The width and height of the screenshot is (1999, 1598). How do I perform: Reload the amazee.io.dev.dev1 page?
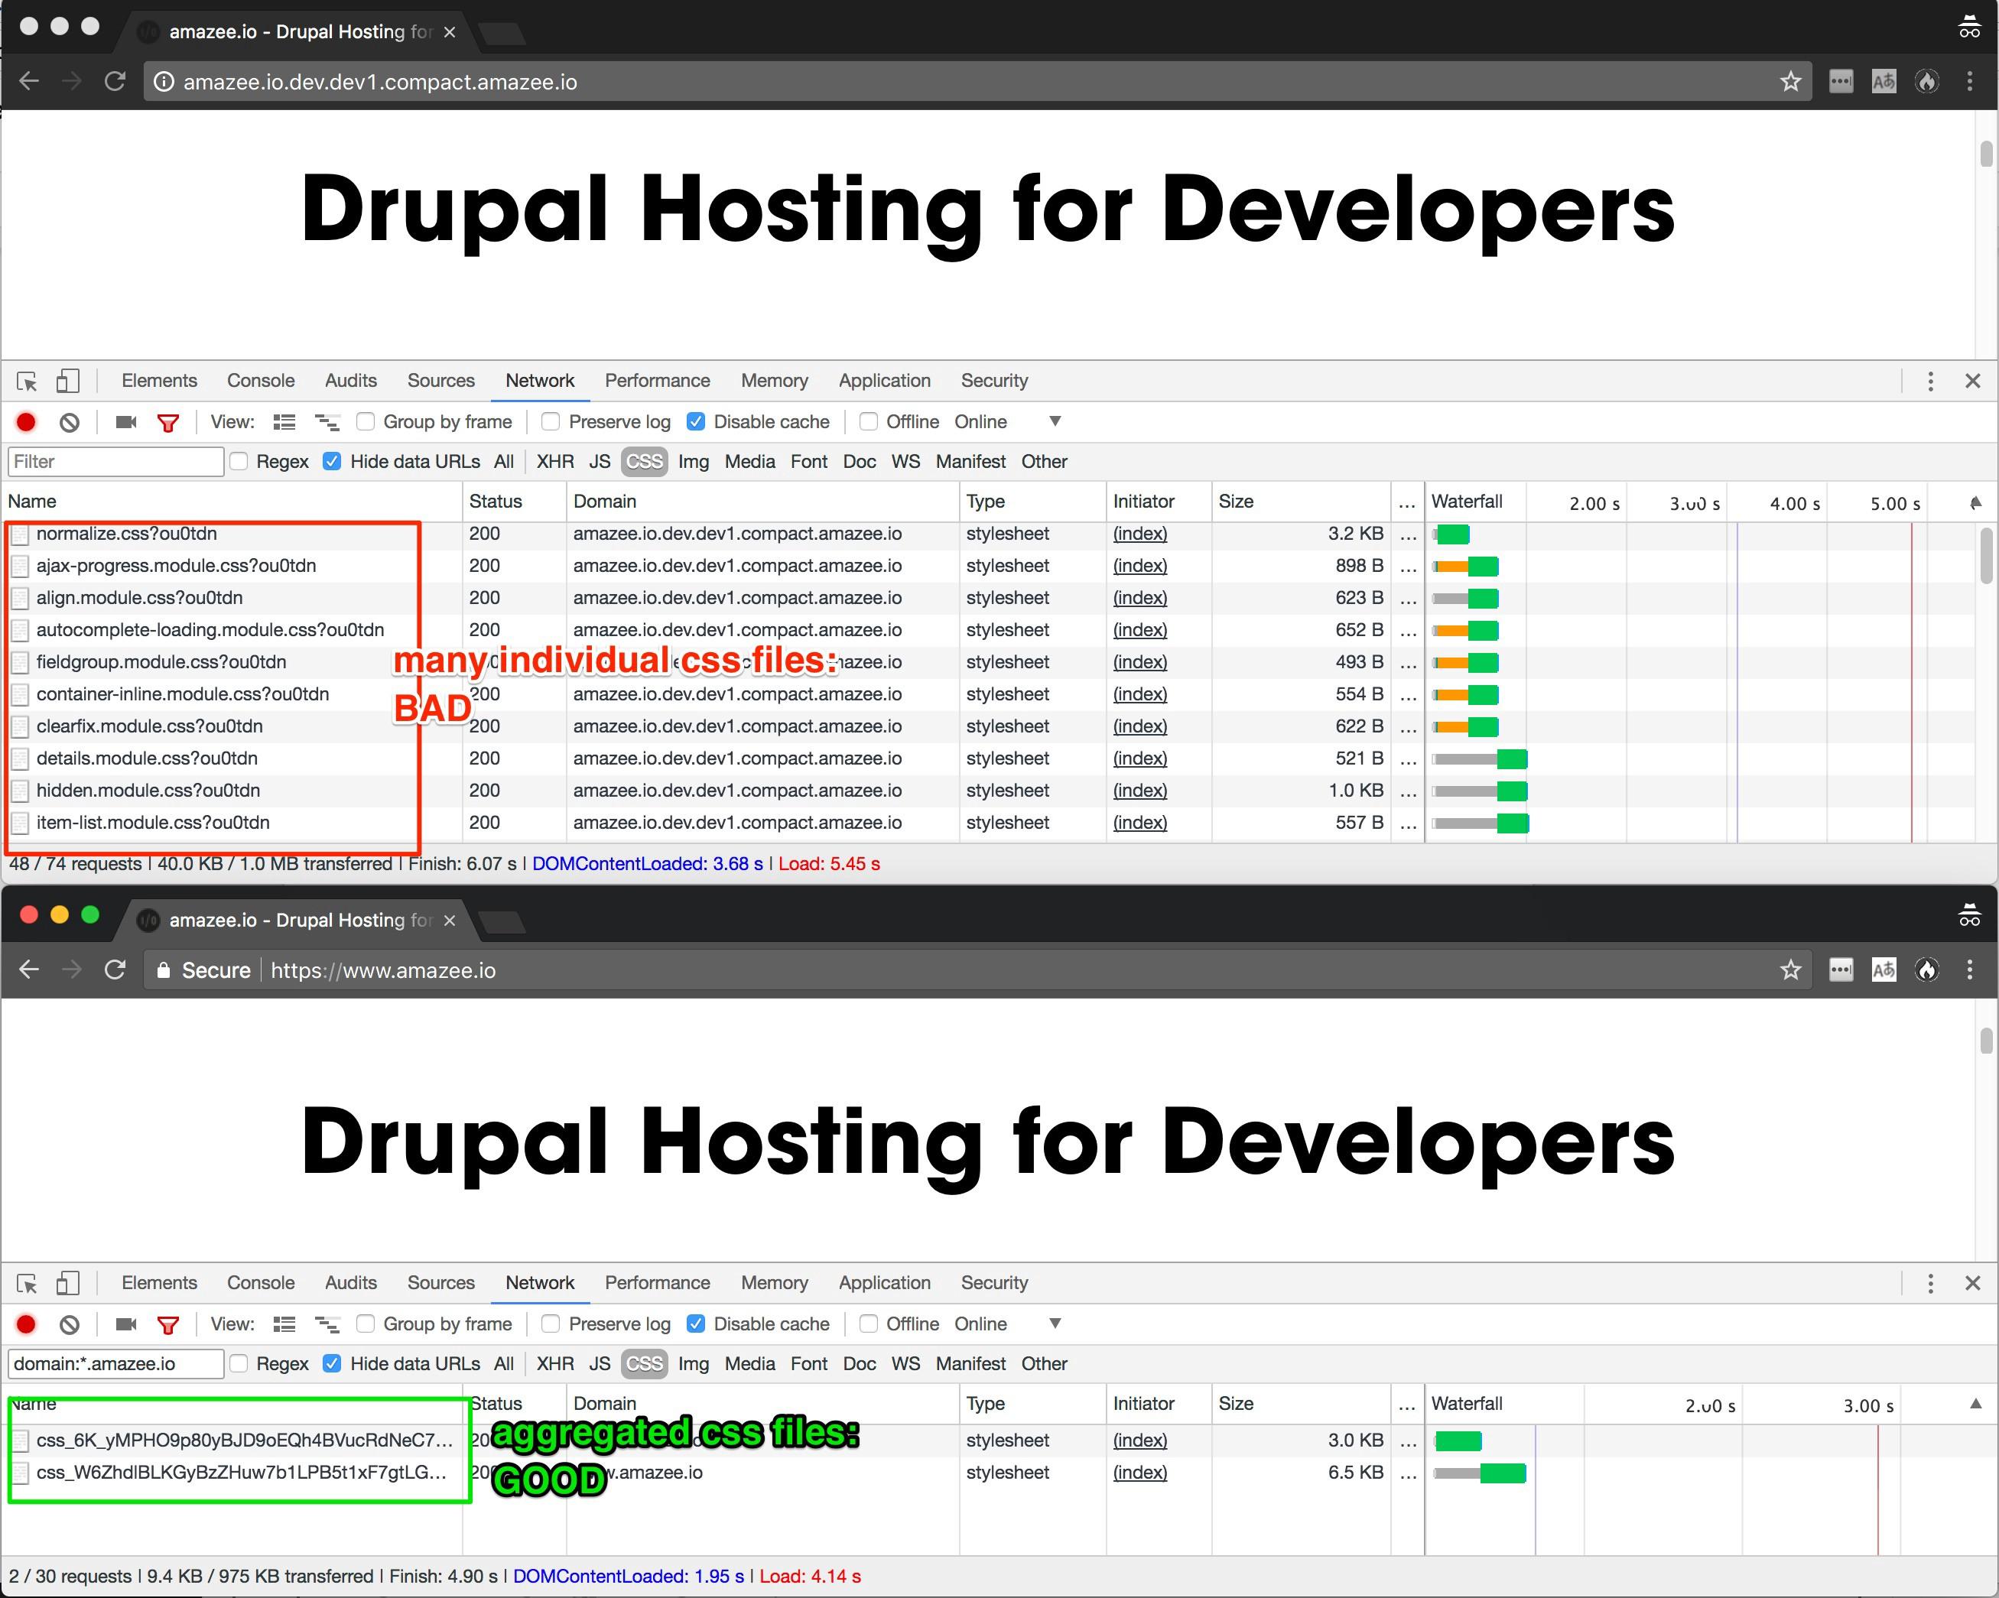click(x=115, y=82)
